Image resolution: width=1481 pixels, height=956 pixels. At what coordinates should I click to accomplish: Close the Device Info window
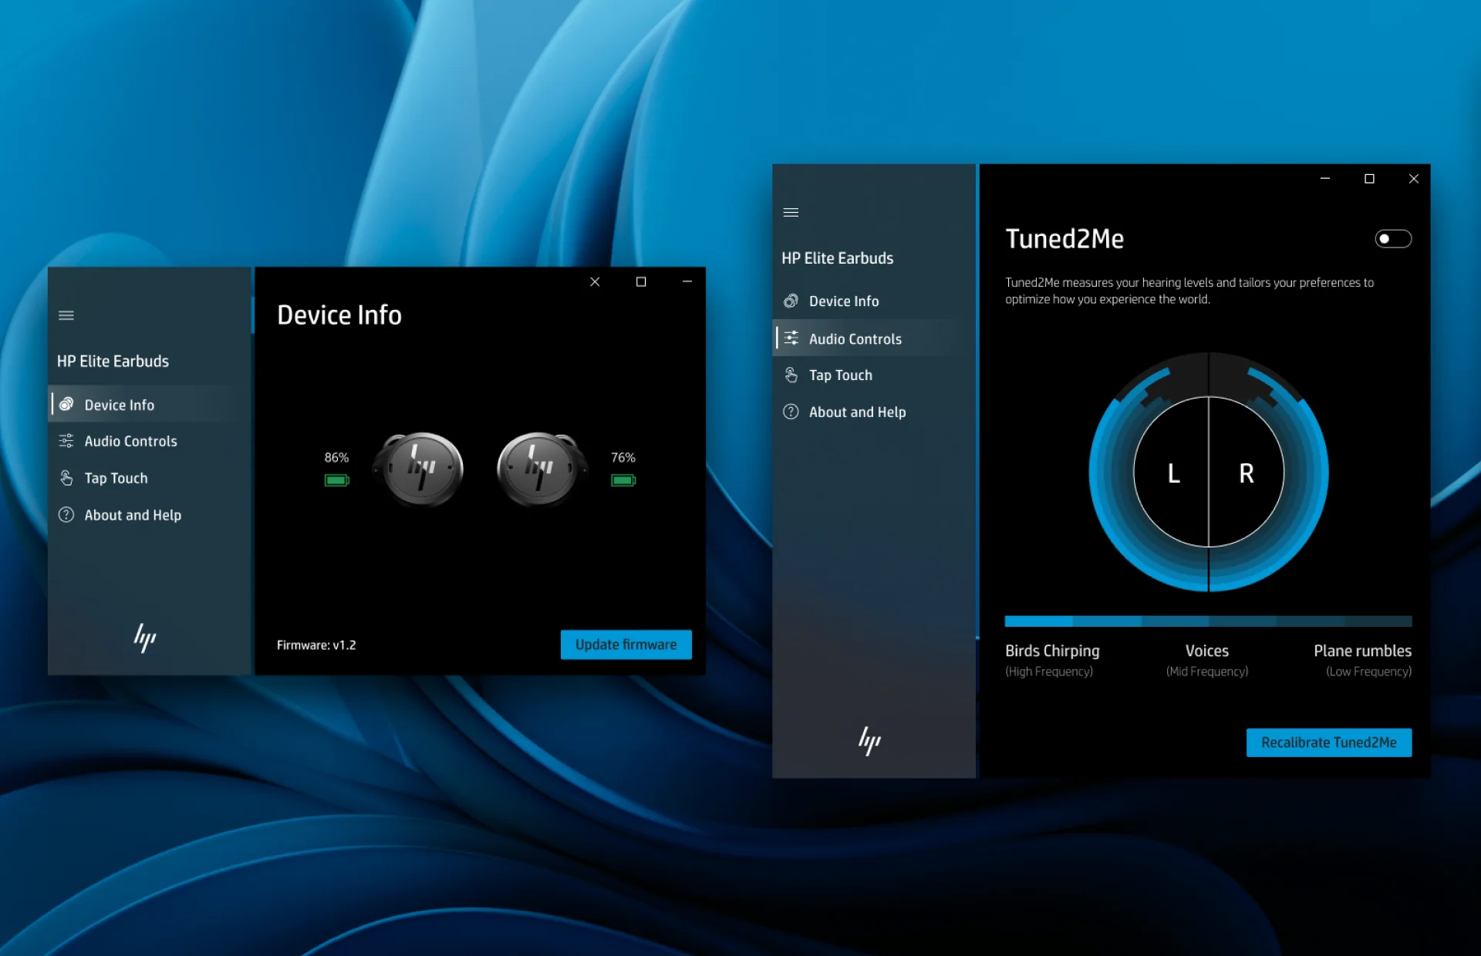point(595,281)
